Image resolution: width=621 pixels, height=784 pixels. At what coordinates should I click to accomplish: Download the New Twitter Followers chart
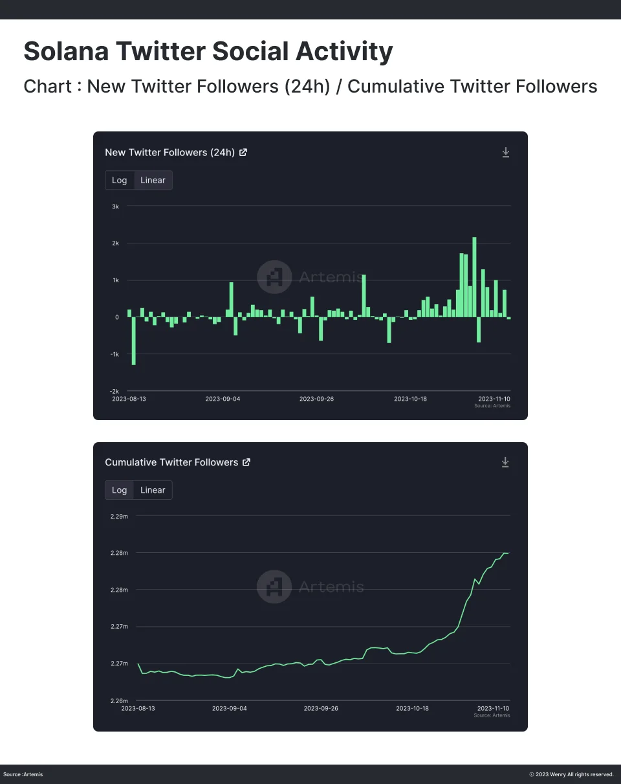[x=506, y=152]
